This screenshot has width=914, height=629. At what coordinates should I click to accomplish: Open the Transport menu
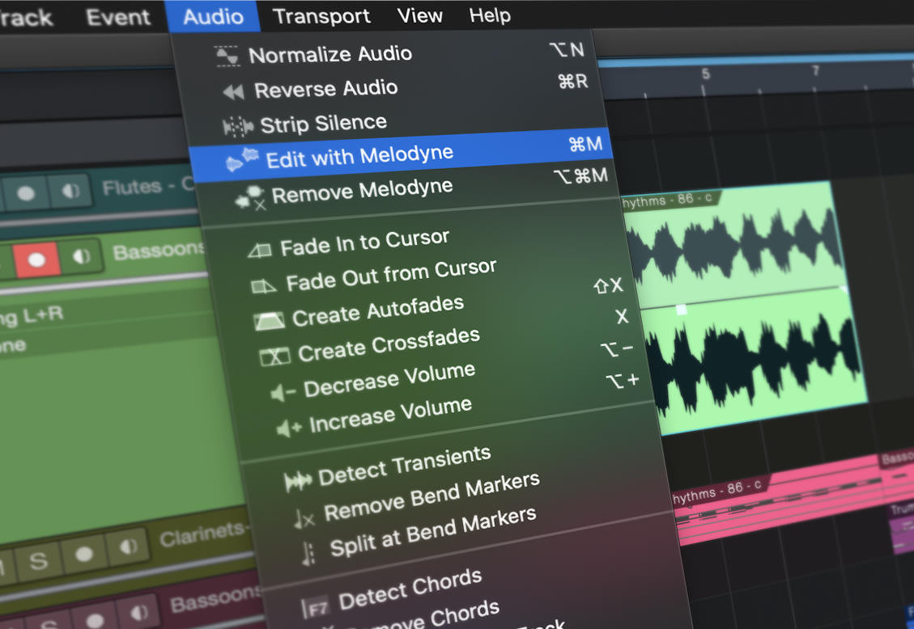[x=321, y=15]
